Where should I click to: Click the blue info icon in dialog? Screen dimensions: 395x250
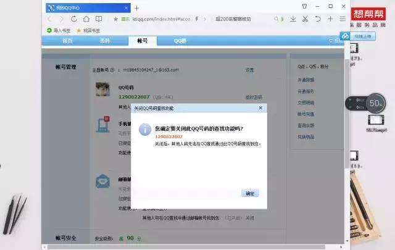click(145, 130)
